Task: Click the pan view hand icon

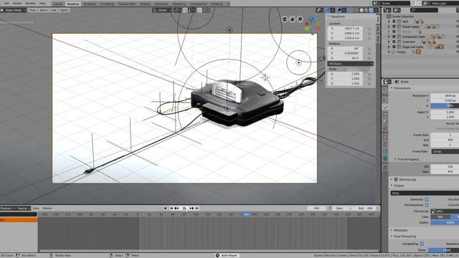Action: click(x=292, y=19)
